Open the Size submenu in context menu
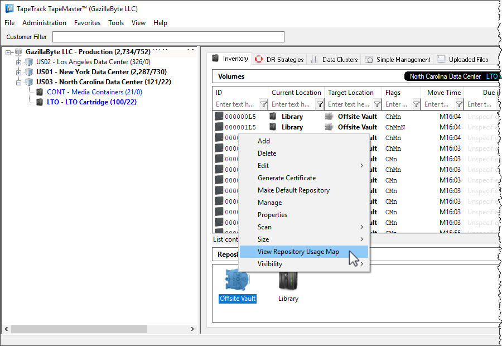The width and height of the screenshot is (502, 346). point(304,239)
